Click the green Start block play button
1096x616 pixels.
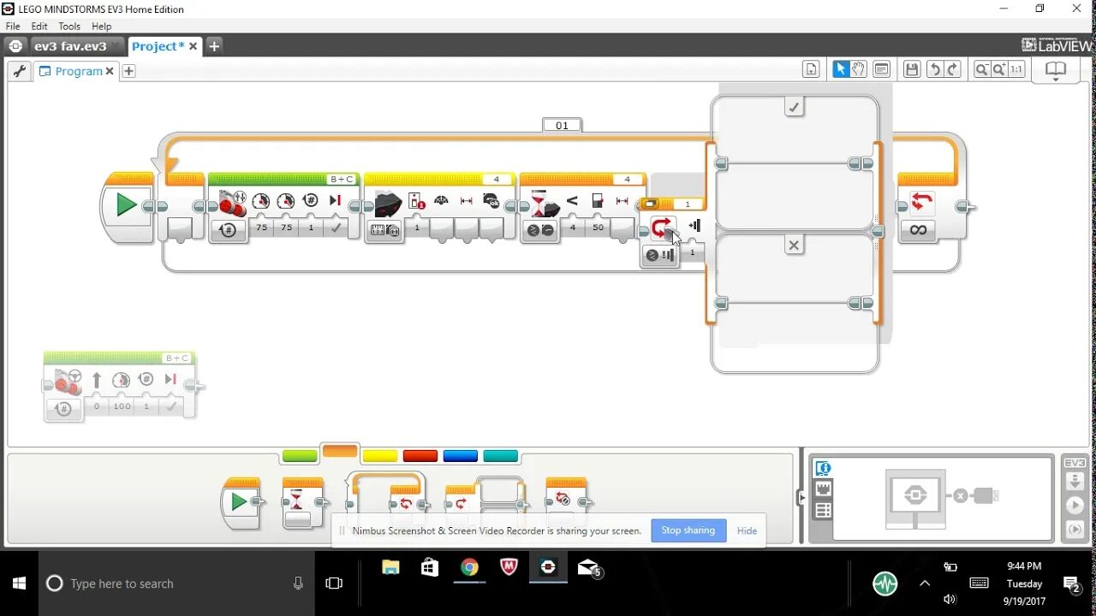tap(126, 205)
